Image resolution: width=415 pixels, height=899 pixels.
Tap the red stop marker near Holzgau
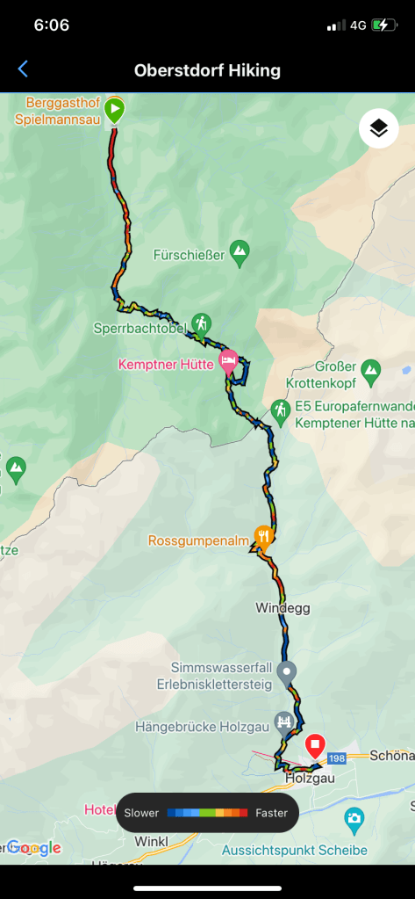pyautogui.click(x=314, y=748)
